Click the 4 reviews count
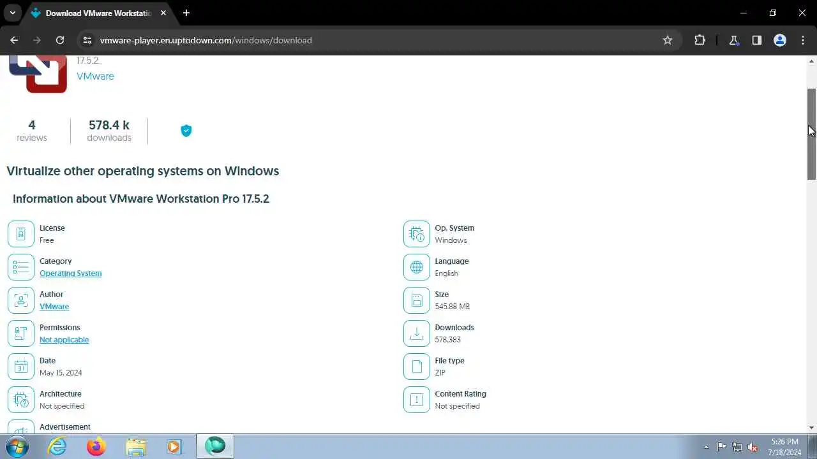This screenshot has height=459, width=817. click(32, 131)
